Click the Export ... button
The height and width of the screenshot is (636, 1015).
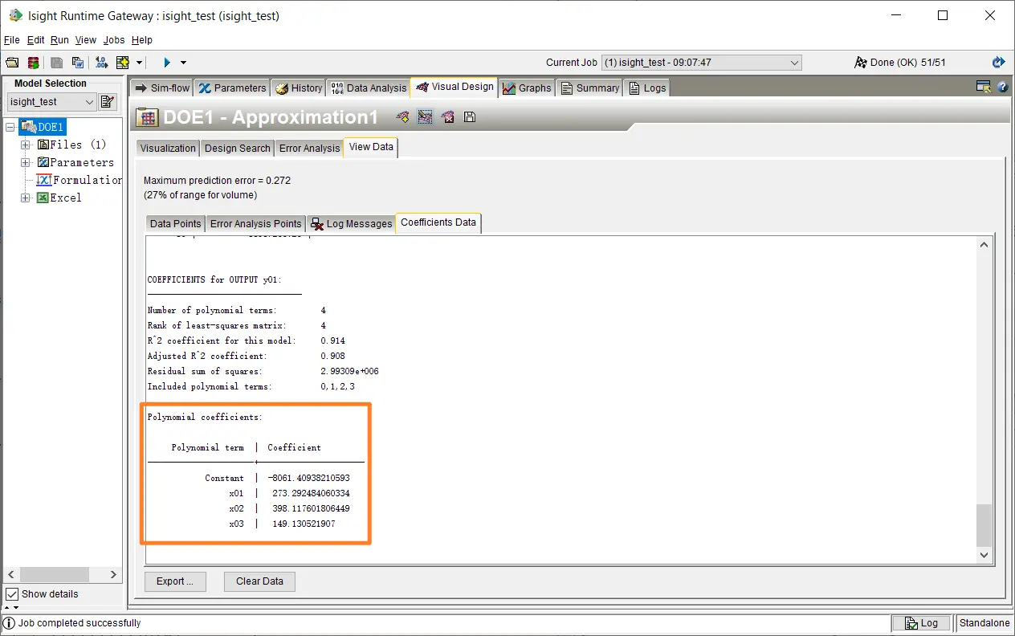[x=174, y=581]
